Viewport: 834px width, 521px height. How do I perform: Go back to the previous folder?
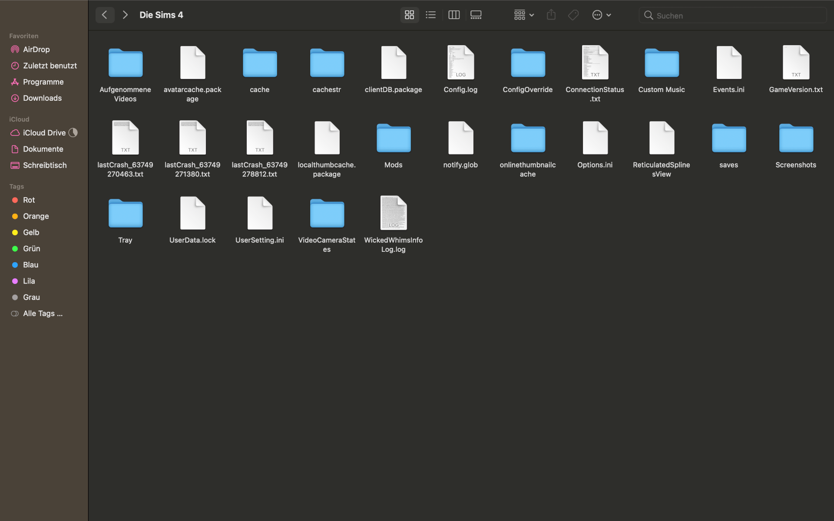pos(105,15)
